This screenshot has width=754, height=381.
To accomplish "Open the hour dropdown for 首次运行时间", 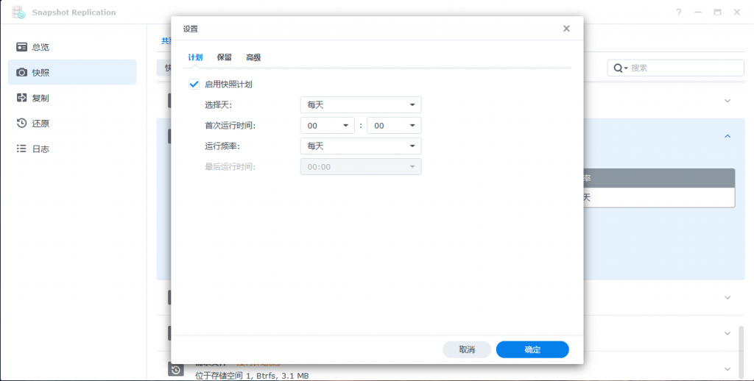I will click(327, 126).
